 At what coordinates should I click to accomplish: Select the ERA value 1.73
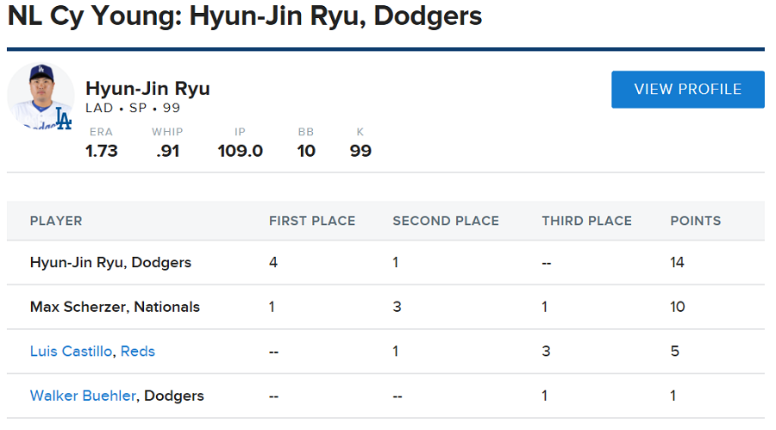click(102, 151)
